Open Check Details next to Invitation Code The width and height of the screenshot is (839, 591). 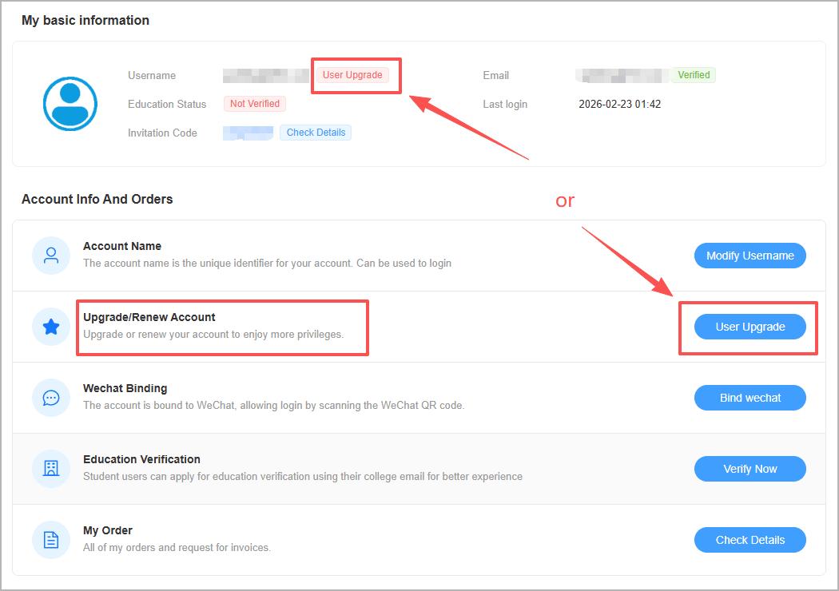(316, 133)
